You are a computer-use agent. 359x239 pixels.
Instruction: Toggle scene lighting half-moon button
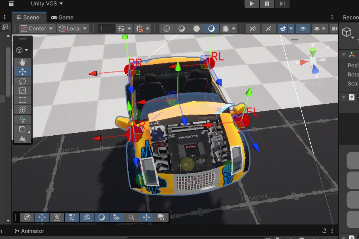[212, 29]
